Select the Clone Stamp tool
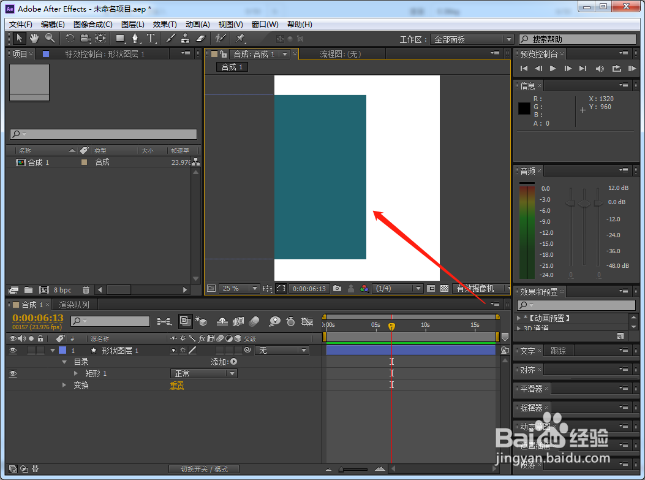Screen dimensions: 645x480 point(186,39)
